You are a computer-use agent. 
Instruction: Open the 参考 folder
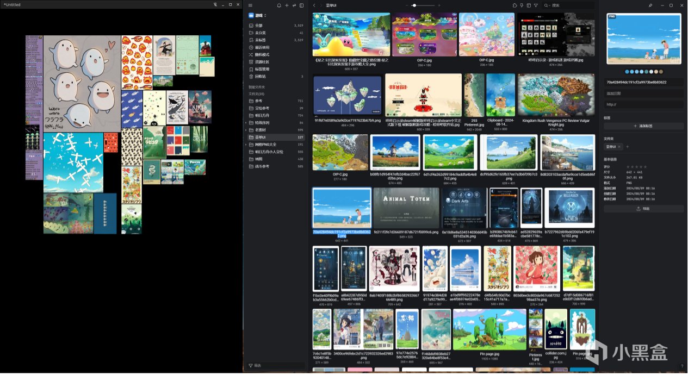[276, 101]
